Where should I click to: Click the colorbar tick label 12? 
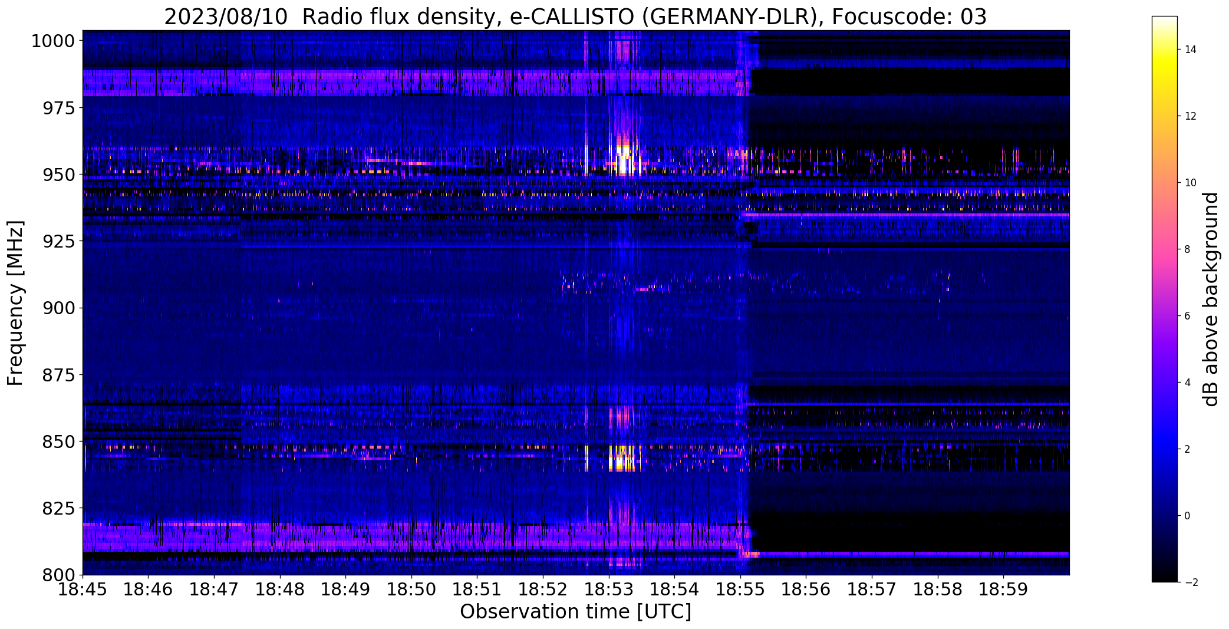1191,116
